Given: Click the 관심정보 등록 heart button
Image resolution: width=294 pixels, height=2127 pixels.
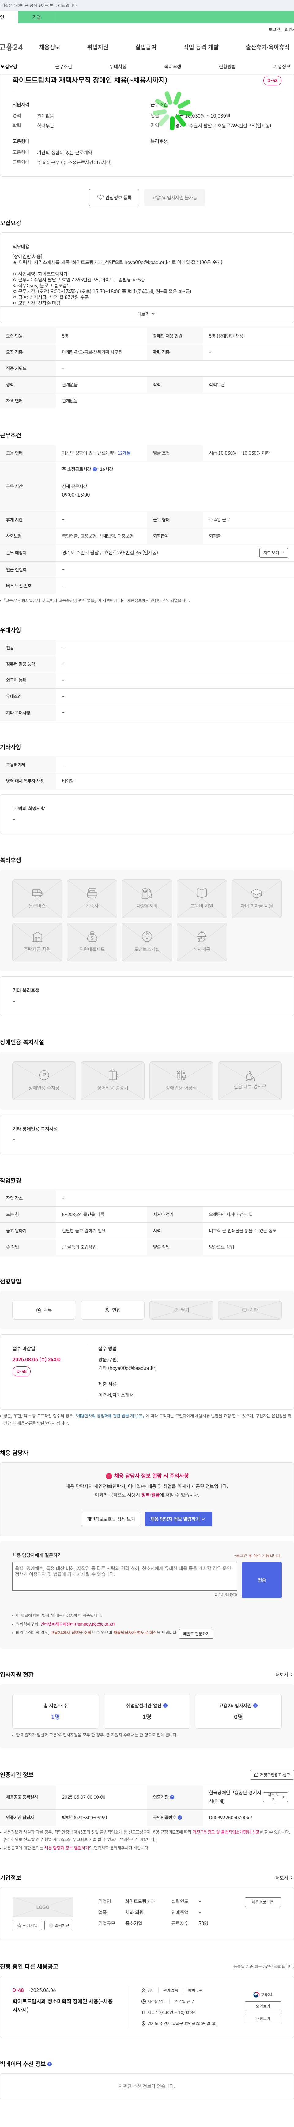Looking at the screenshot, I should tap(114, 197).
